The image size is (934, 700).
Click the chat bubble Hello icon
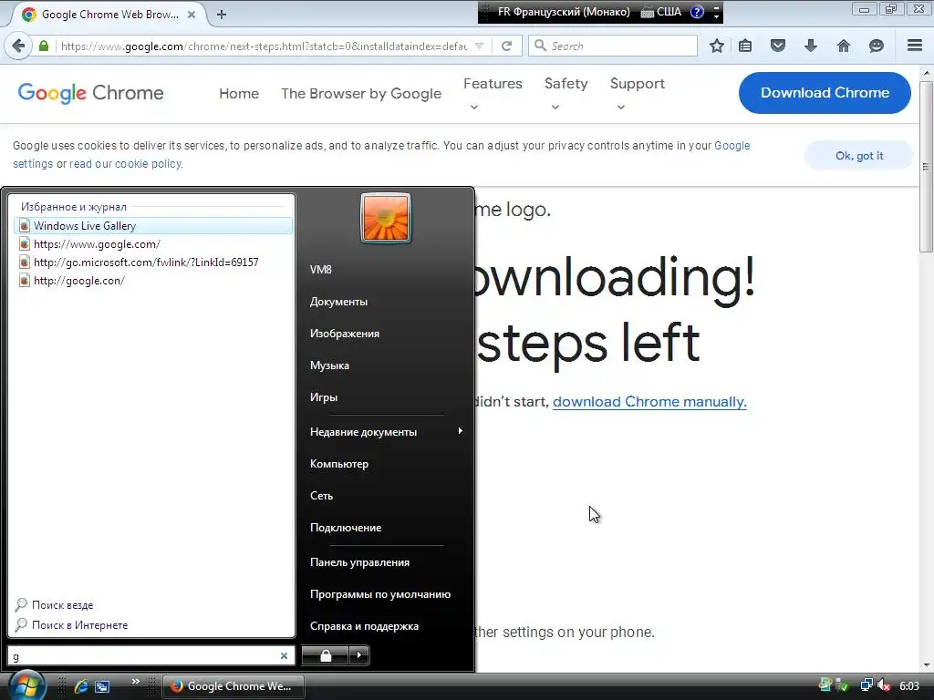pyautogui.click(x=877, y=46)
